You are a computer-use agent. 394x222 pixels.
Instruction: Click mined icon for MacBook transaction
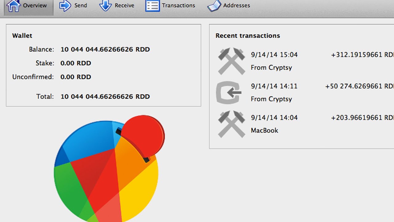(x=231, y=124)
